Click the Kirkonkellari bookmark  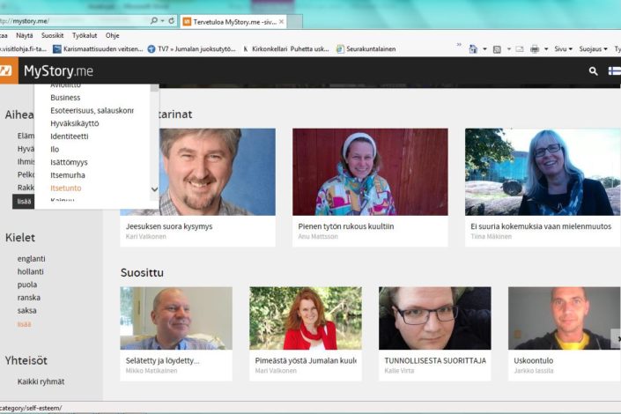[269, 49]
